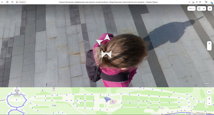This screenshot has height=115, width=214.
Task: Click the terms of use link
Action: click(199, 114)
